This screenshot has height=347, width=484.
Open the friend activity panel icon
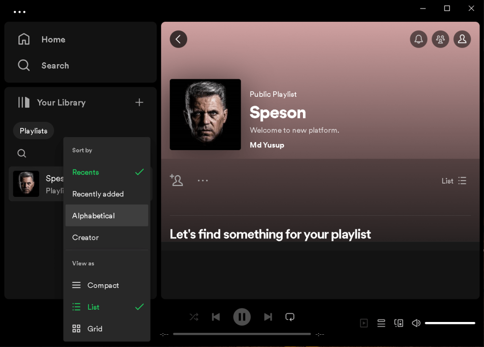point(441,39)
